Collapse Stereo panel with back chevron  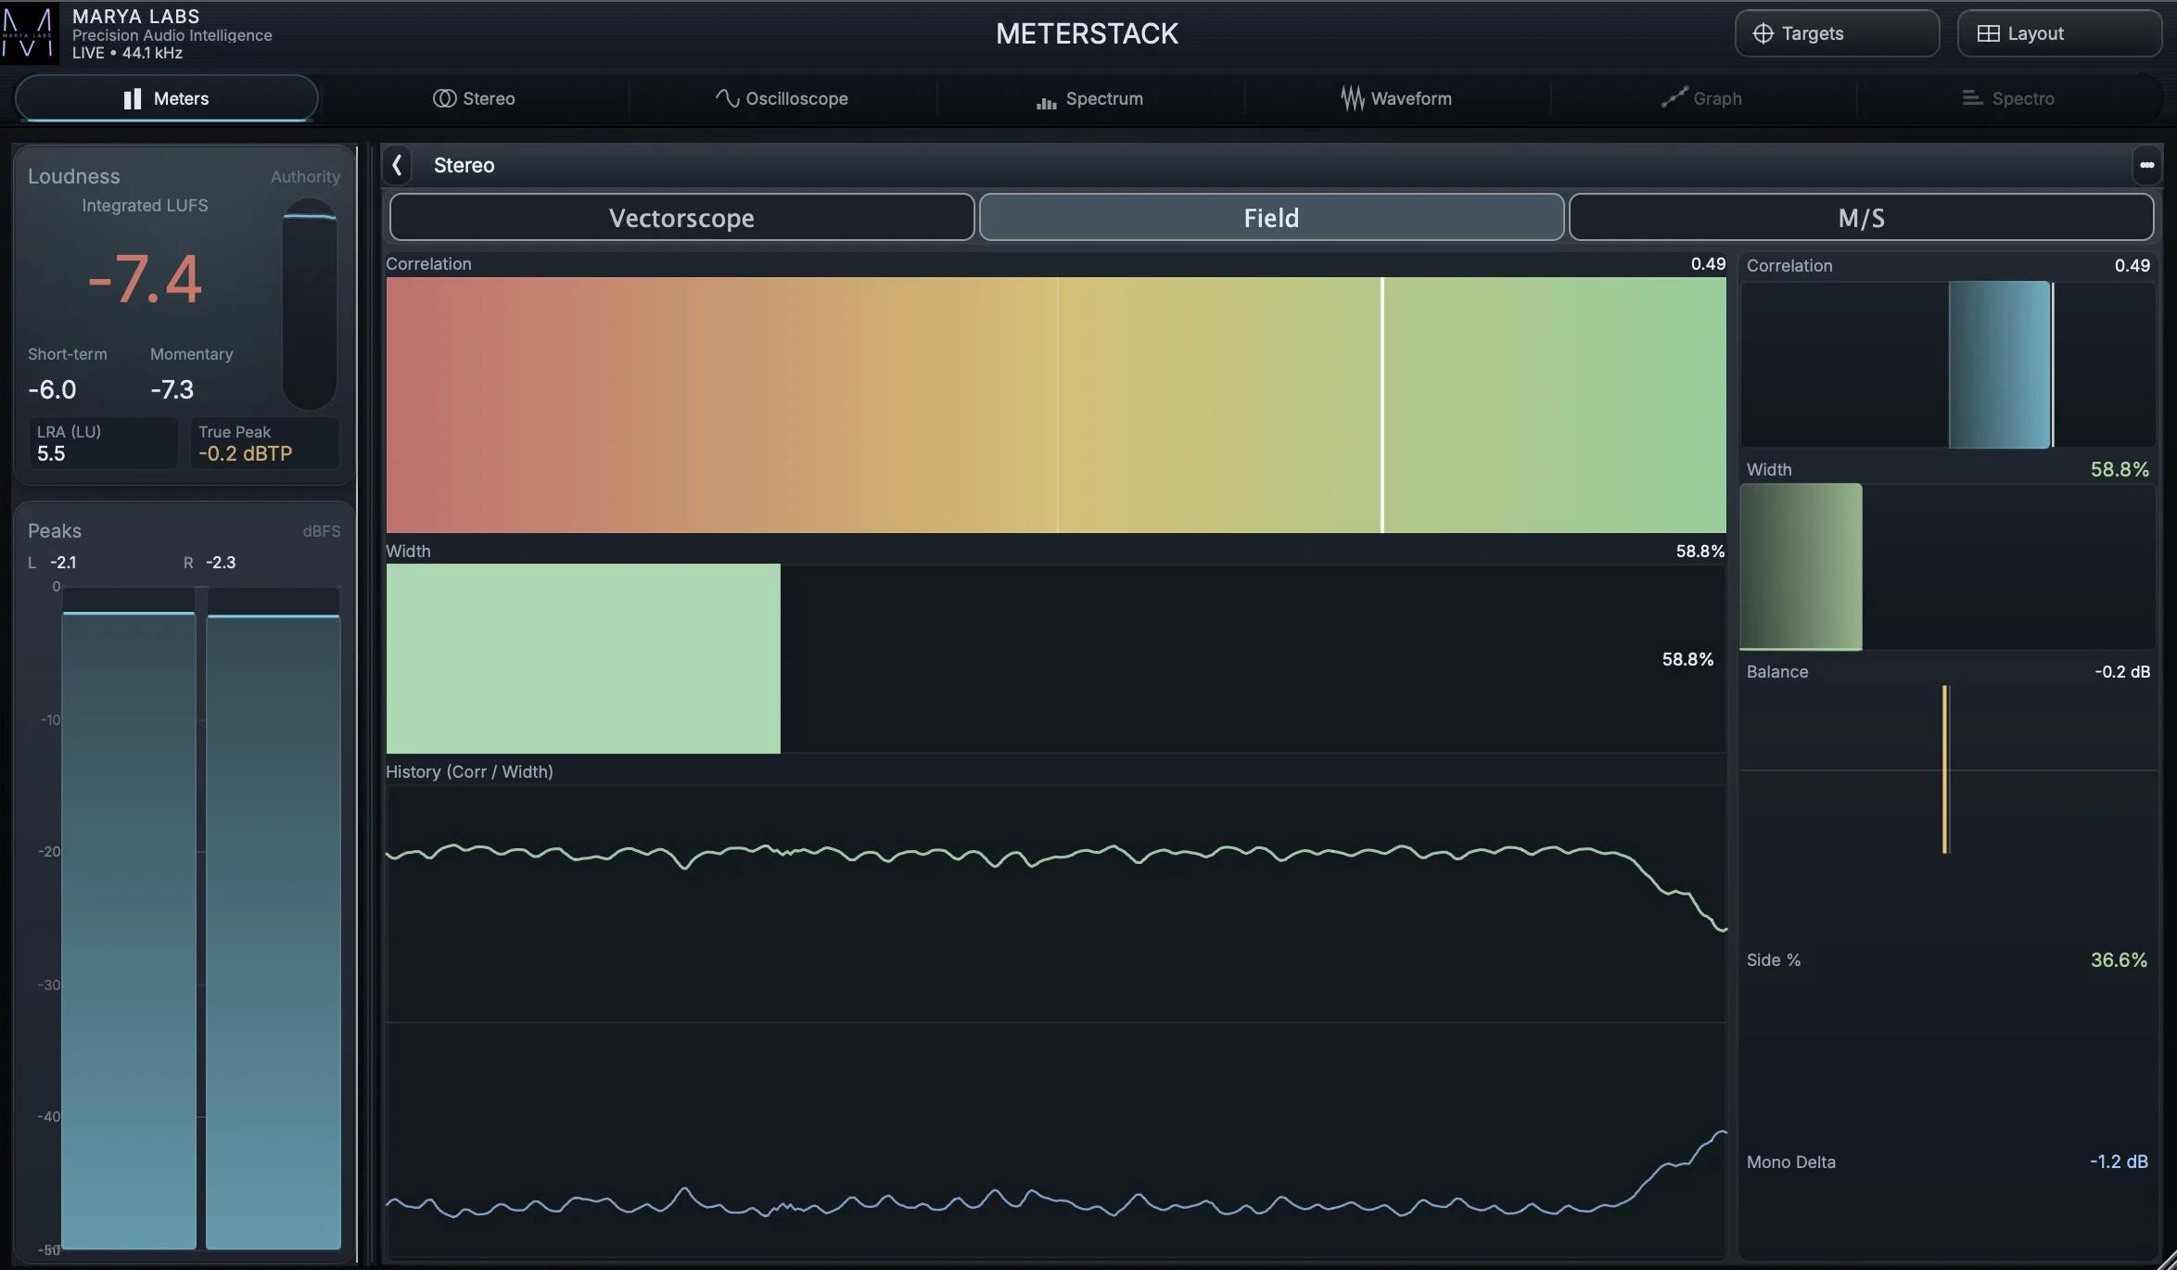[x=397, y=165]
